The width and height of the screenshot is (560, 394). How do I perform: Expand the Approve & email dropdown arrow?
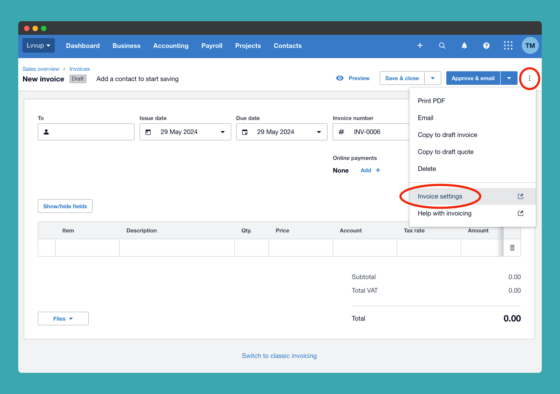(x=509, y=78)
